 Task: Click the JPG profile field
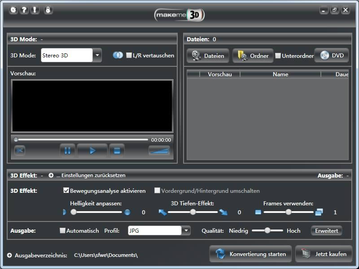(155, 230)
